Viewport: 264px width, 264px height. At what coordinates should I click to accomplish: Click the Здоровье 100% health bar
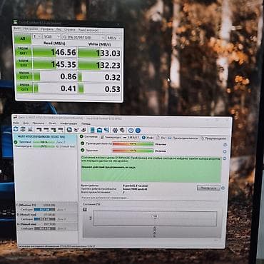(133, 151)
